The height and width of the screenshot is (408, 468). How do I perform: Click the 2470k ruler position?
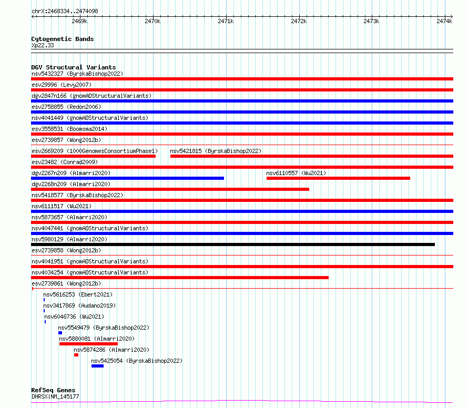pyautogui.click(x=152, y=21)
